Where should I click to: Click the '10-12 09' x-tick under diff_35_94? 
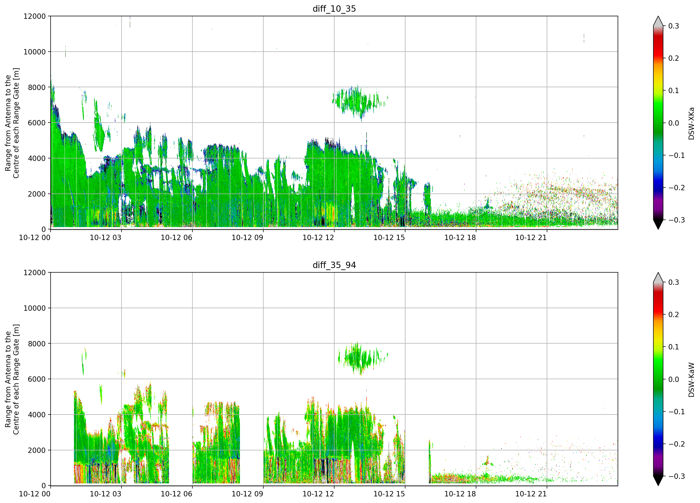coord(248,494)
